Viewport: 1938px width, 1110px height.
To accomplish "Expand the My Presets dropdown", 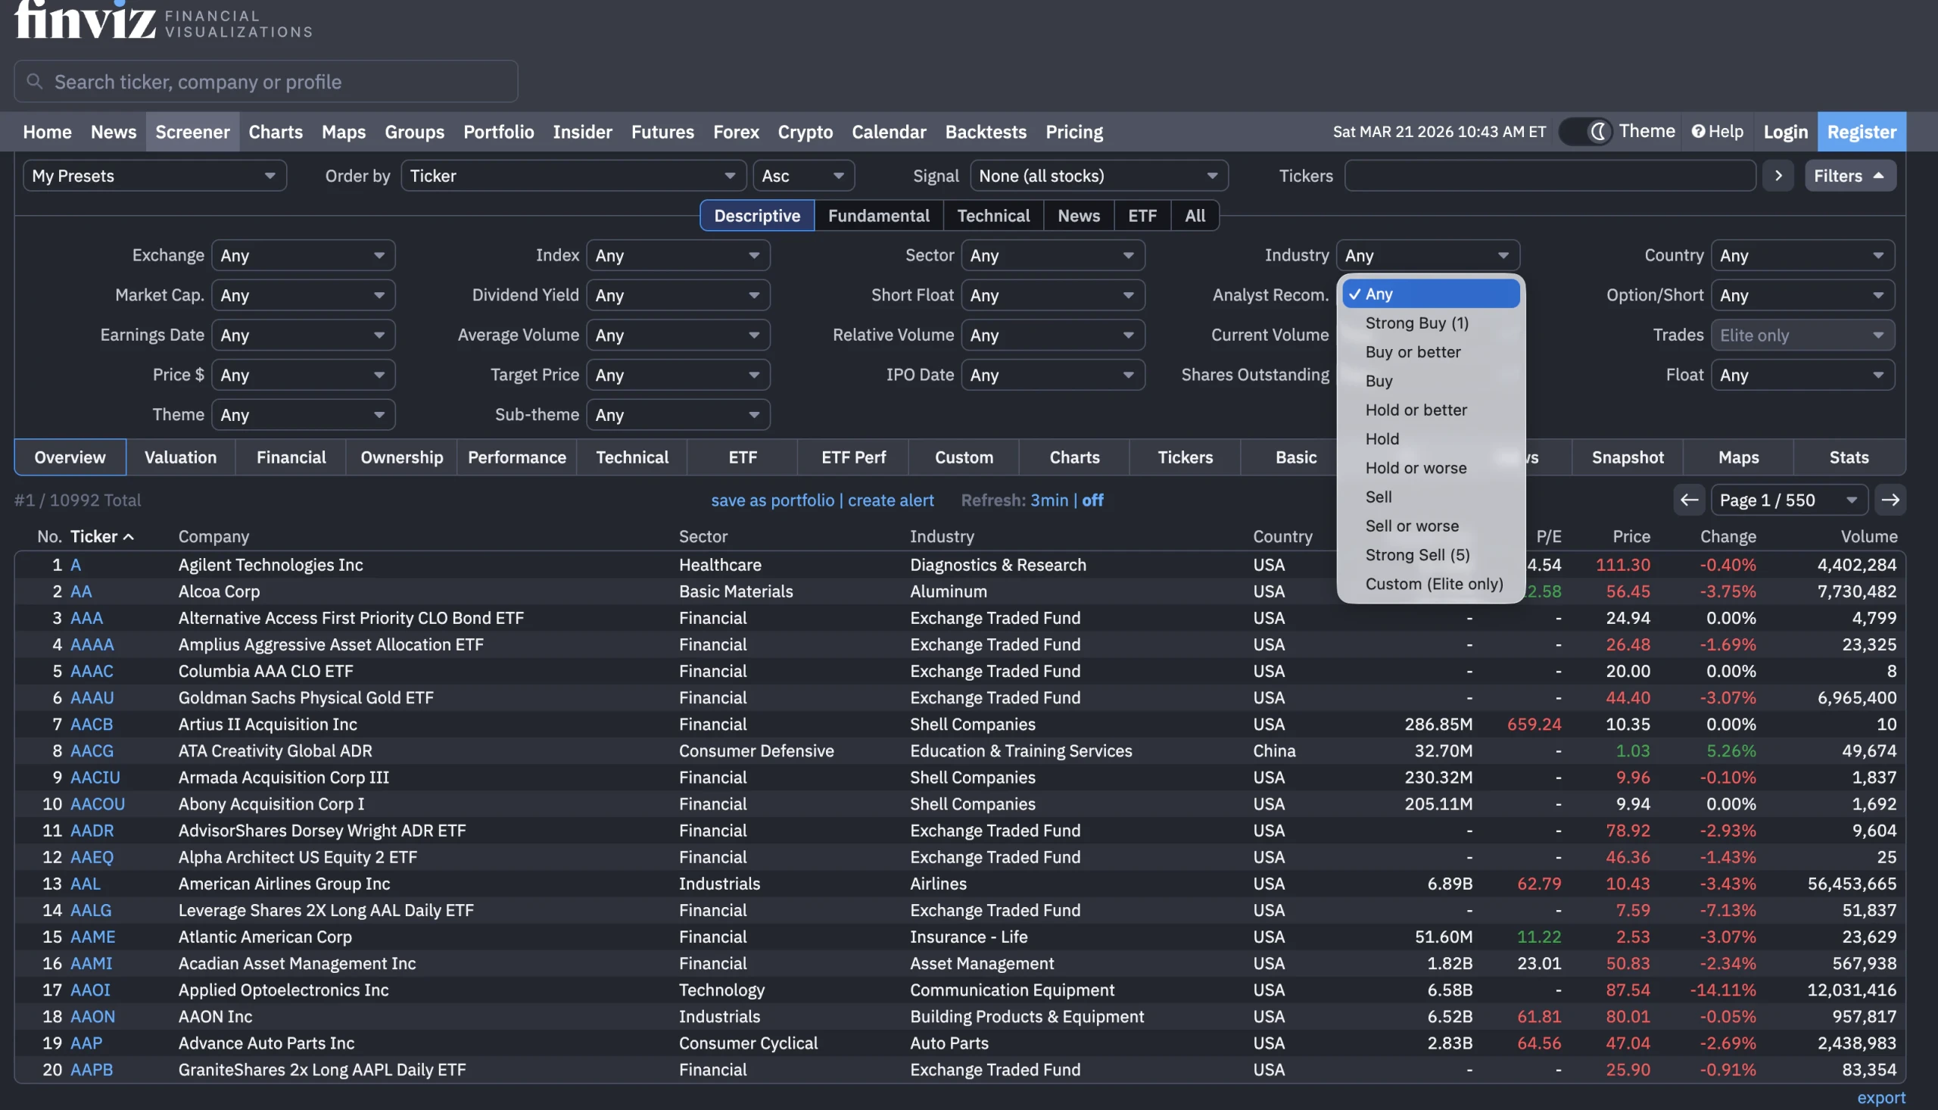I will tap(154, 176).
